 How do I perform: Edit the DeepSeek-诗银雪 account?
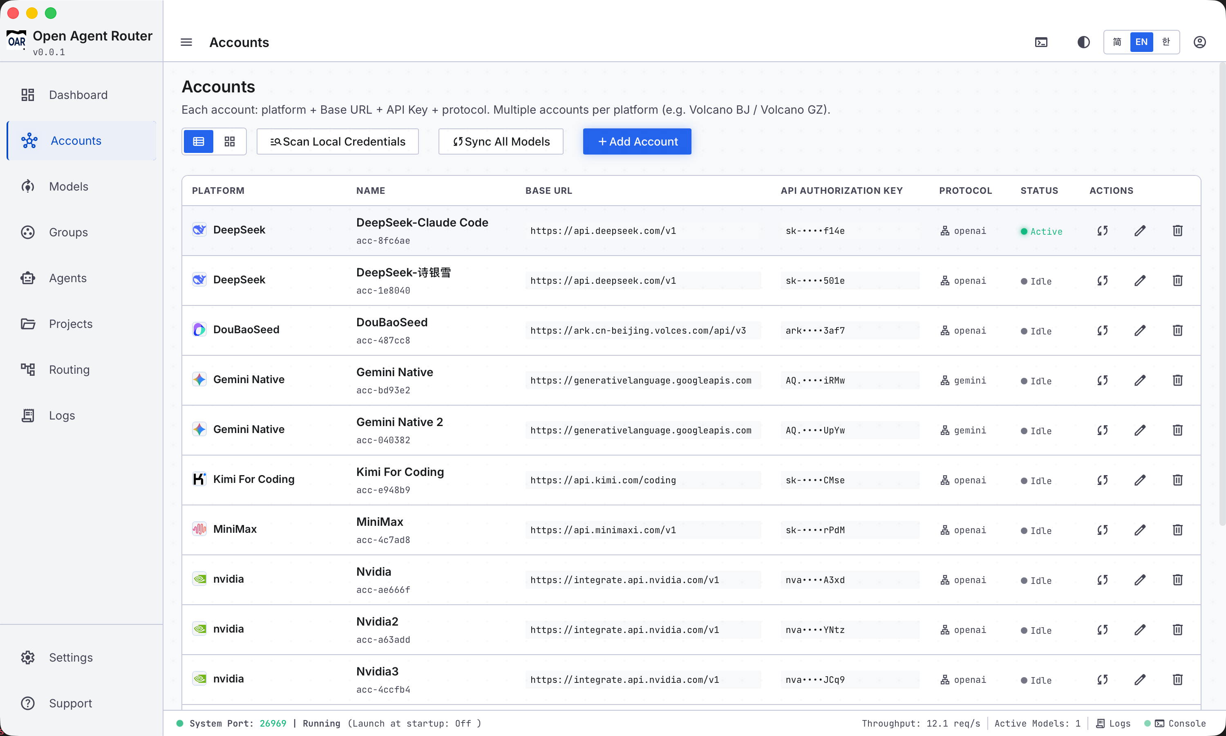coord(1140,281)
